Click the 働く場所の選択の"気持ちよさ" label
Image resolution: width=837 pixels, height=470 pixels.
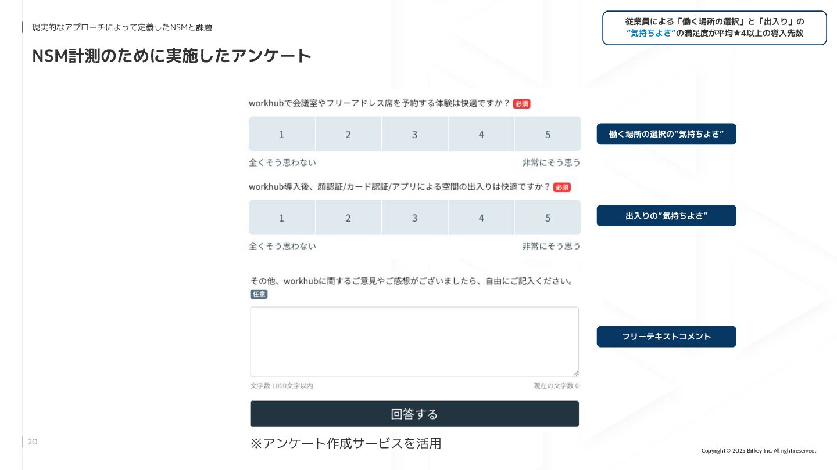pos(666,134)
